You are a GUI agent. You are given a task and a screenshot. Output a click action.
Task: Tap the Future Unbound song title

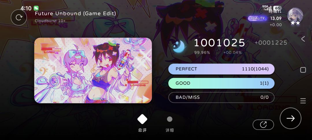click(75, 14)
